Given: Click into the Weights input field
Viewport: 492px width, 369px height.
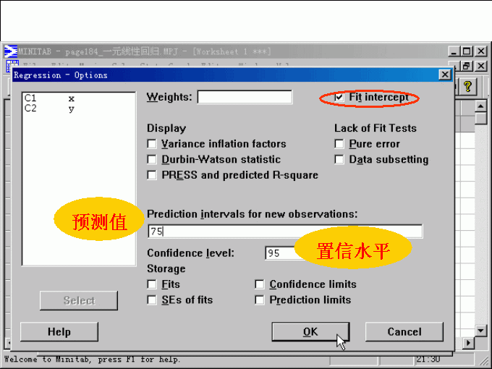Looking at the screenshot, I should 245,97.
